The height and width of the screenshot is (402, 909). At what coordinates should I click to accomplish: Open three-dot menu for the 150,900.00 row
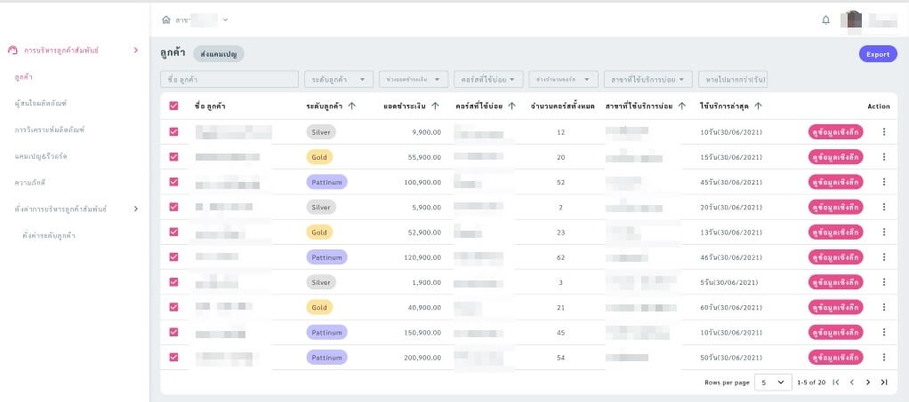884,332
